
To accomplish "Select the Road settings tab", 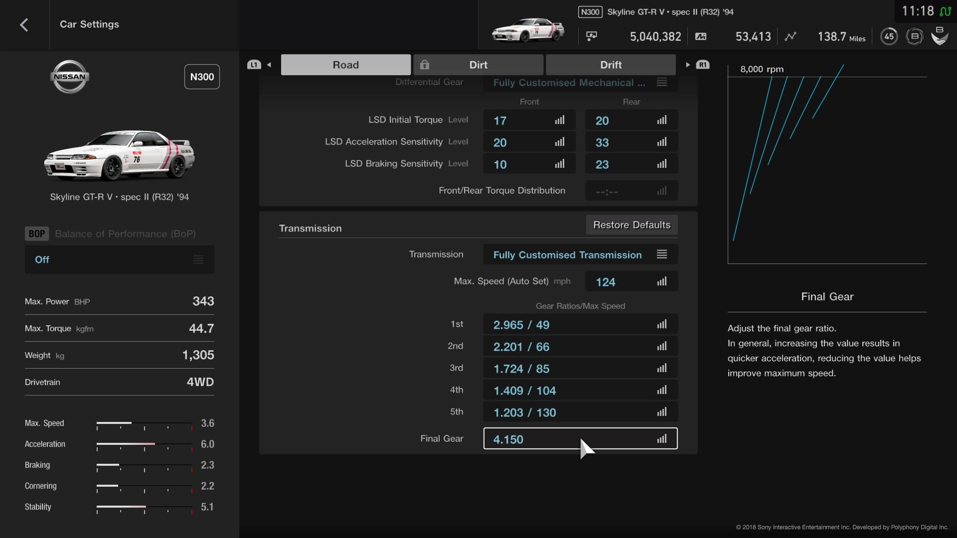I will coord(346,65).
